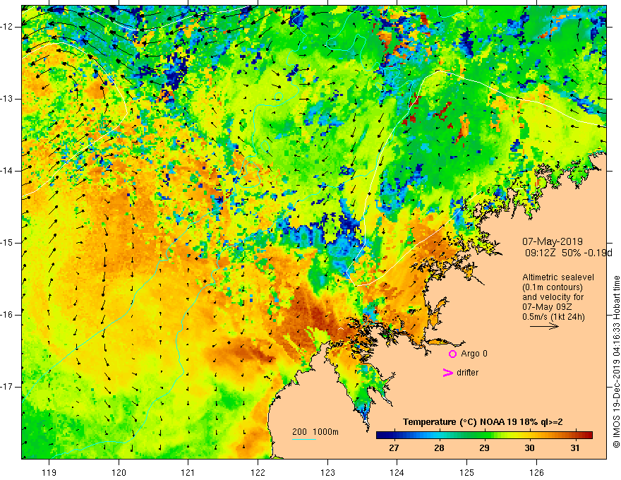Click the colorbar tick label 30
The height and width of the screenshot is (480, 621).
click(529, 448)
